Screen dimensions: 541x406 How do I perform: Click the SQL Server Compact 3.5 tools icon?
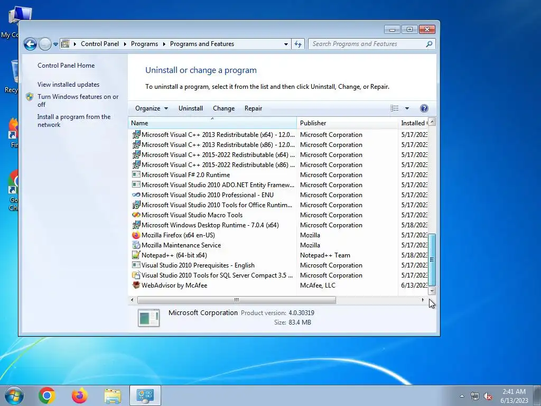click(x=136, y=275)
